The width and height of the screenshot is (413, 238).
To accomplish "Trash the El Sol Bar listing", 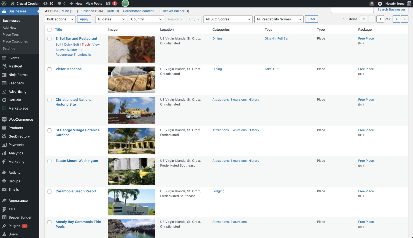I will click(x=86, y=45).
